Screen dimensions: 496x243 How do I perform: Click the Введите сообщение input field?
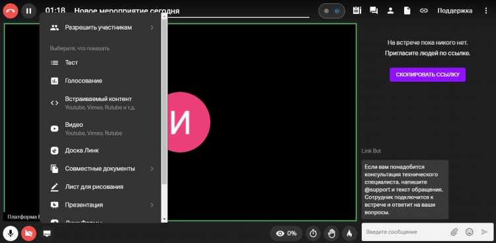(407, 232)
